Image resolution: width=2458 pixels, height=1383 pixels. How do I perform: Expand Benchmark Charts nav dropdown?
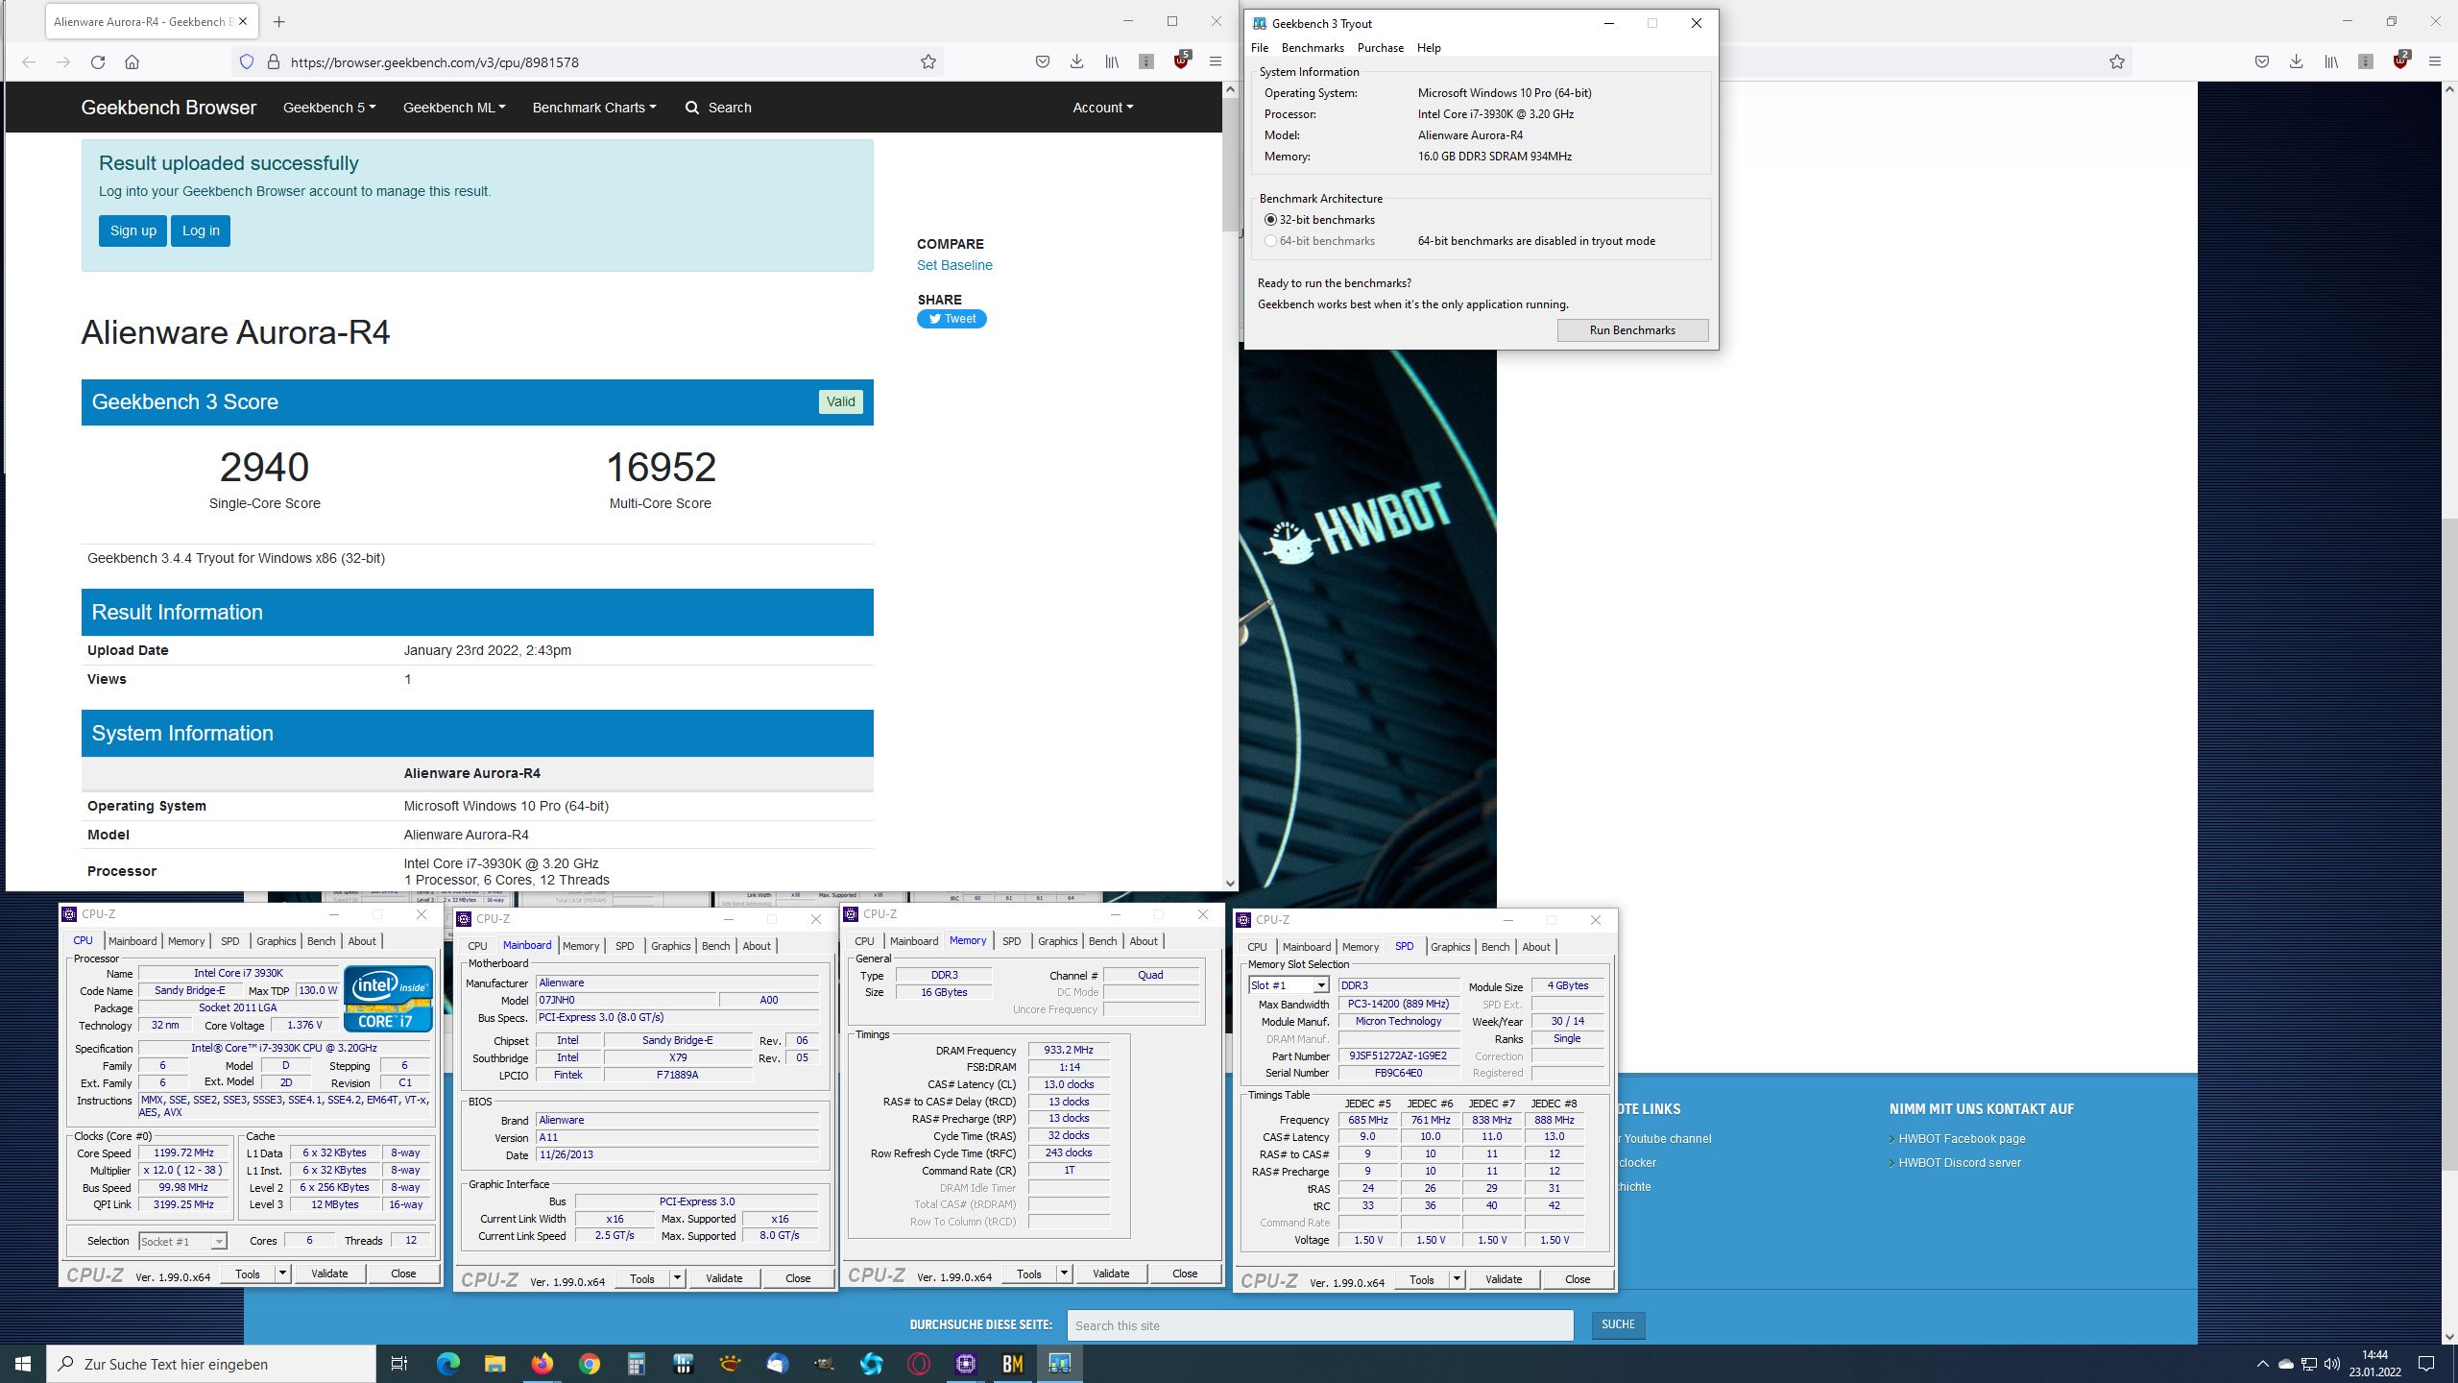click(594, 108)
